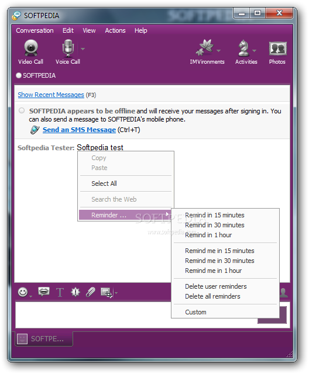The height and width of the screenshot is (374, 309).
Task: Select Remind in 15 minutes
Action: pyautogui.click(x=225, y=215)
